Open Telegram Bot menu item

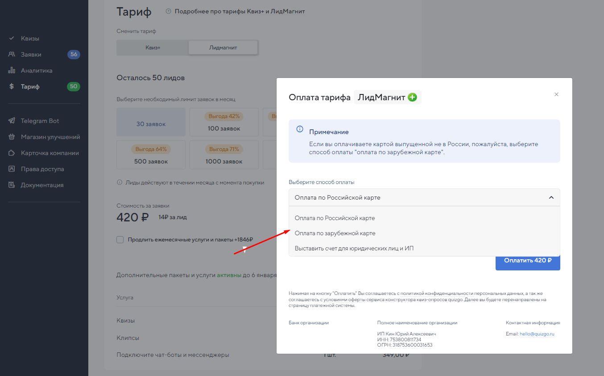(40, 121)
